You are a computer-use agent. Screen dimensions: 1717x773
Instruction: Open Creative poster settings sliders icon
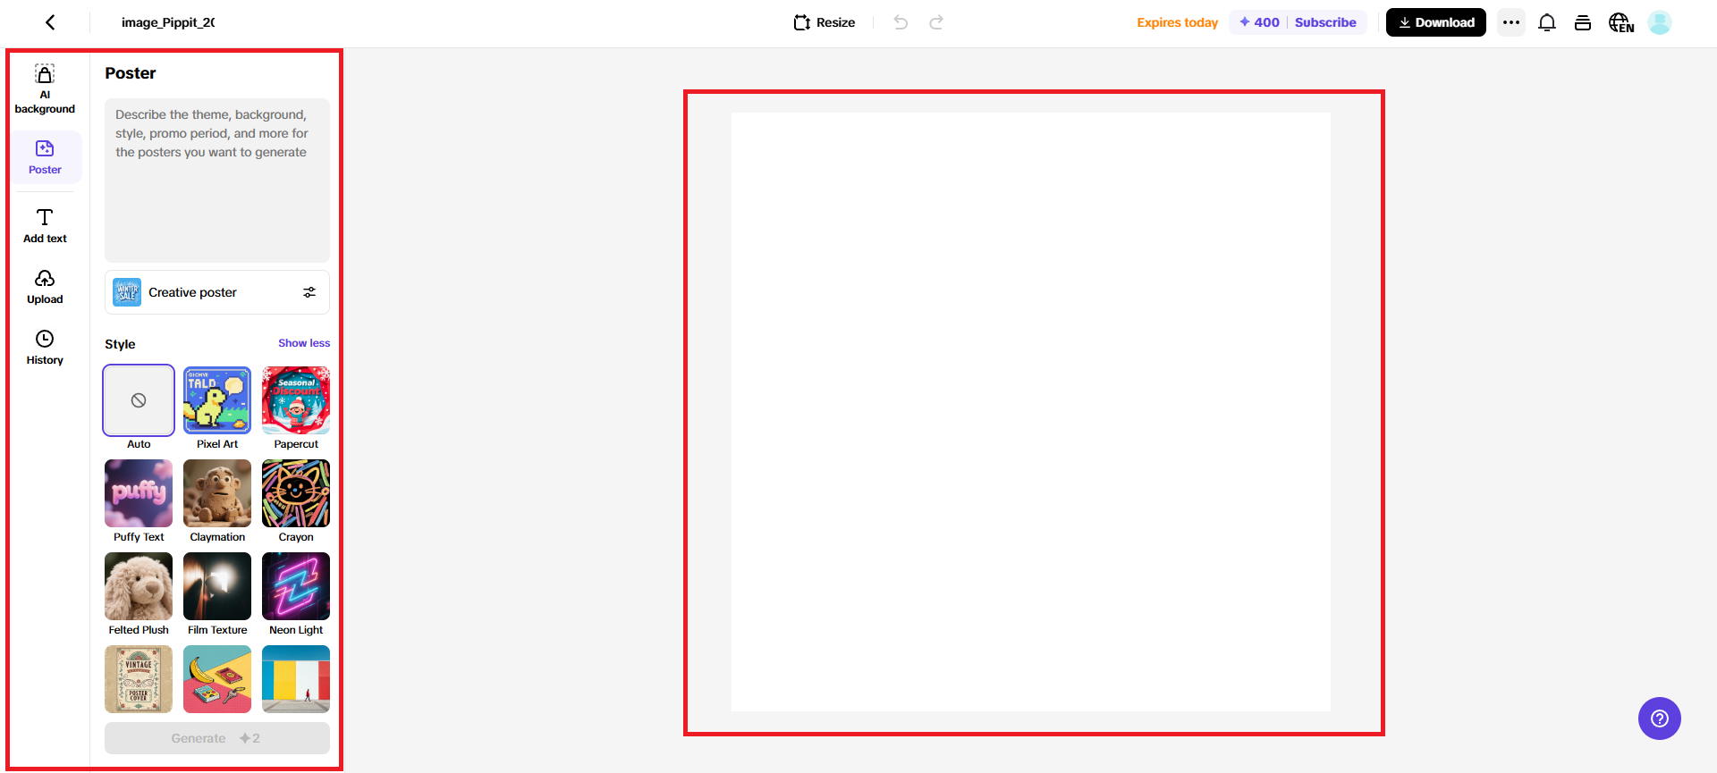309,292
